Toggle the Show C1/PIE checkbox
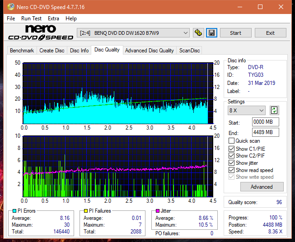The image size is (295, 242). pyautogui.click(x=231, y=149)
